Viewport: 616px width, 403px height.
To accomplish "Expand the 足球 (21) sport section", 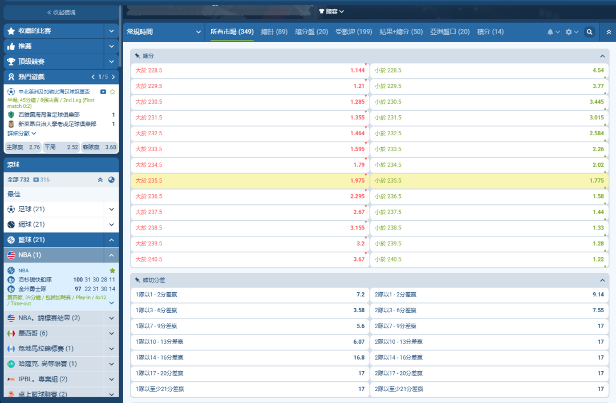I will click(x=111, y=209).
